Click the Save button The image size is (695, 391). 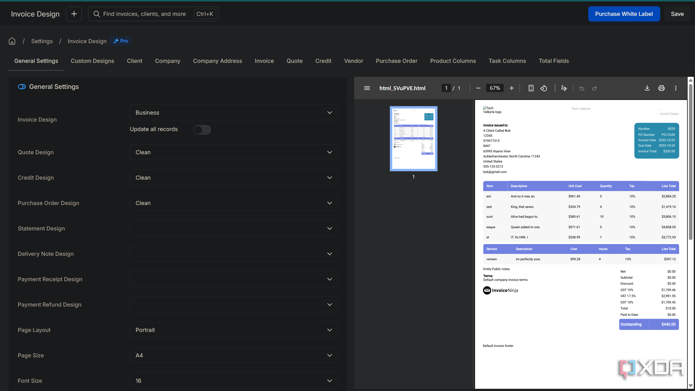(x=677, y=14)
